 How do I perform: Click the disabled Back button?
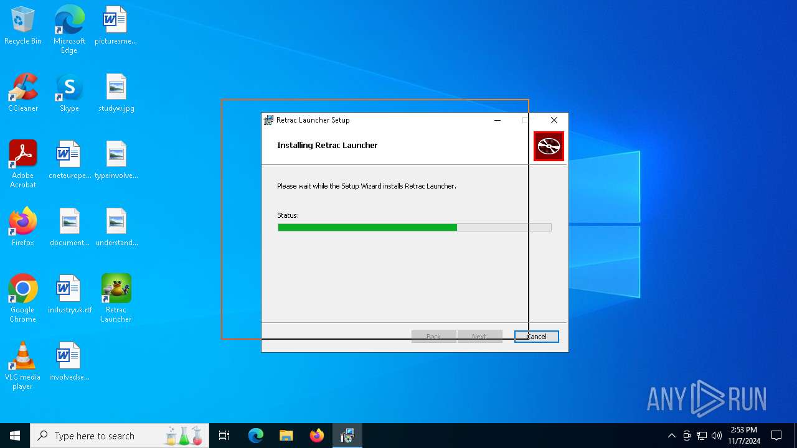click(x=434, y=337)
